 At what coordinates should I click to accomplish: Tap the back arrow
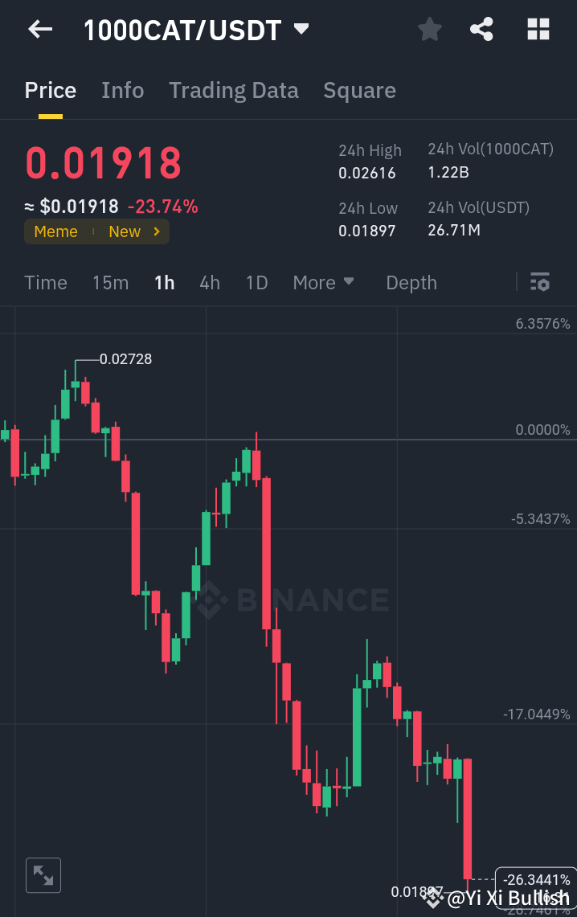click(39, 29)
